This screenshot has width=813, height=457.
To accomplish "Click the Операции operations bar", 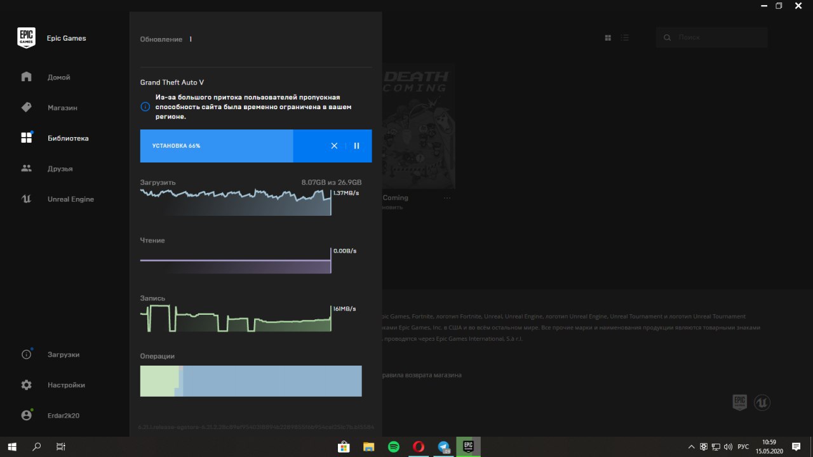I will [x=251, y=381].
